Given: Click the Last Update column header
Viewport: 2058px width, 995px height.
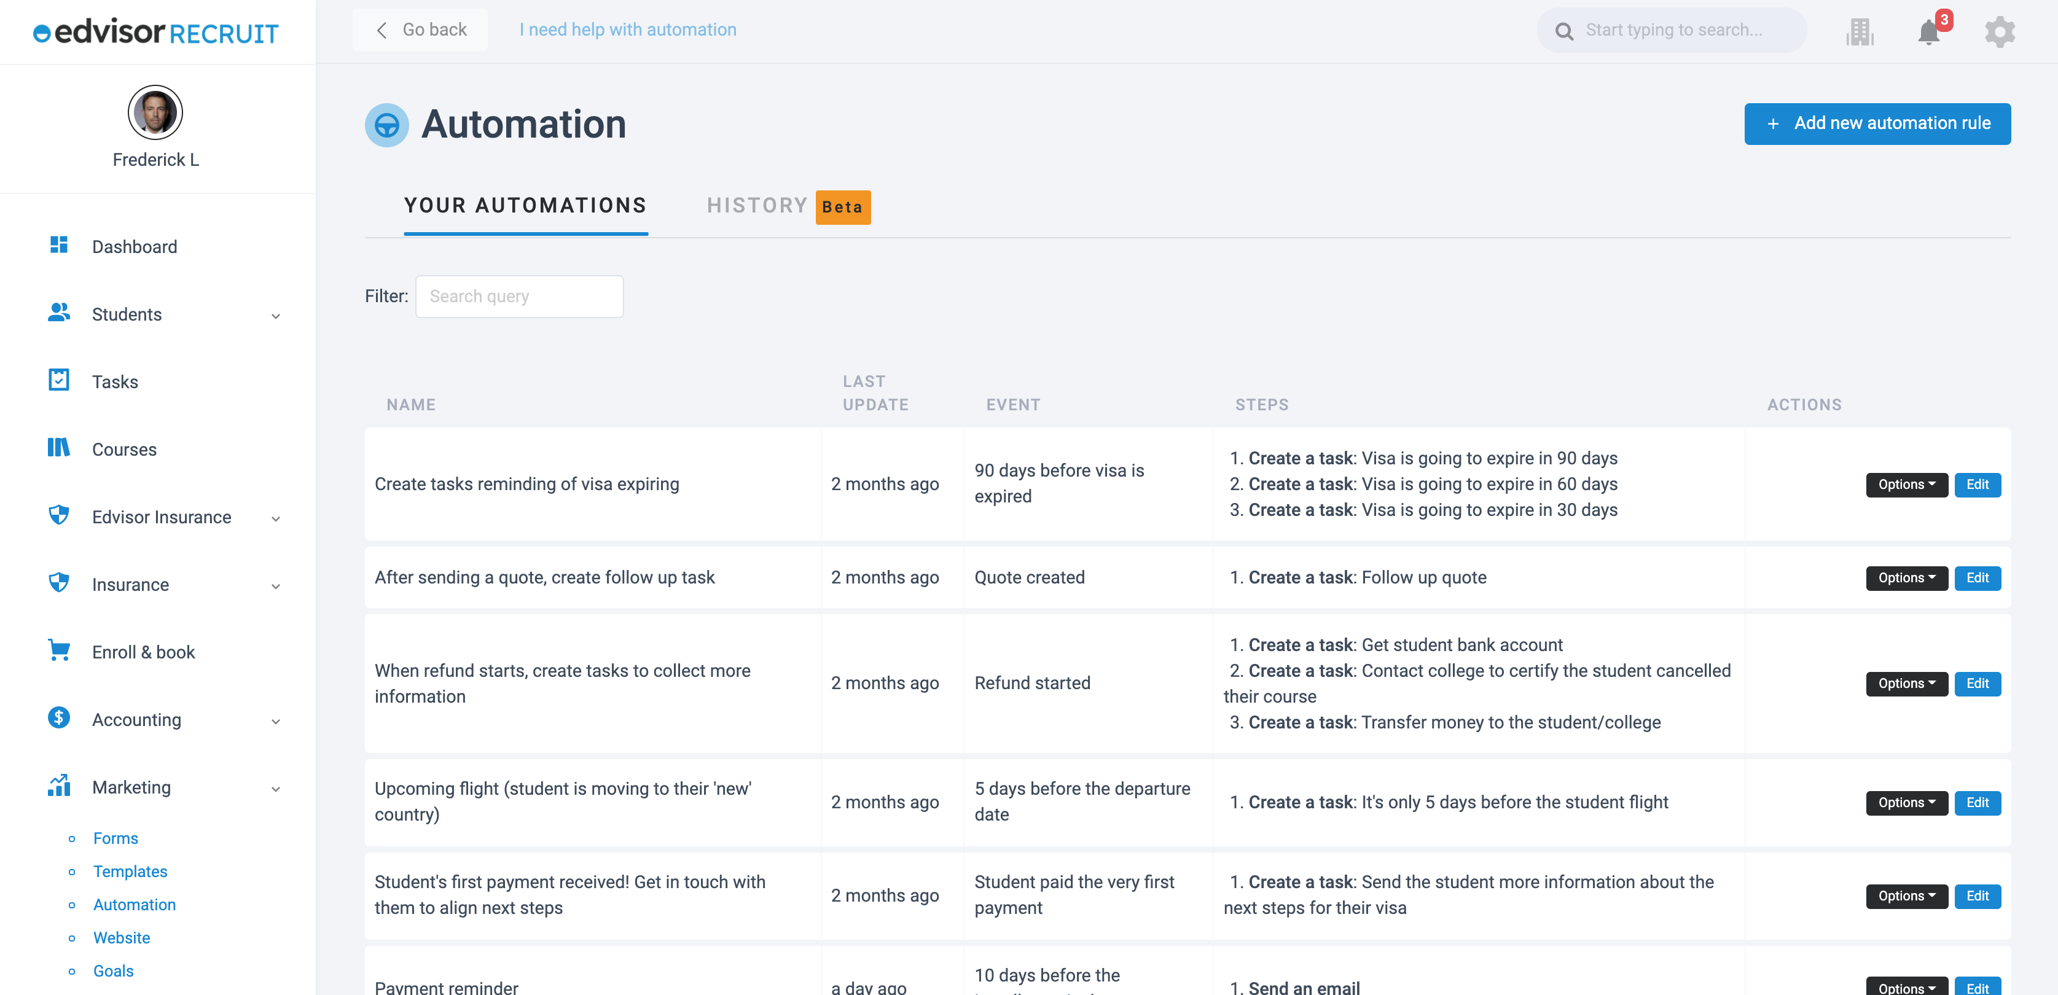Looking at the screenshot, I should click(x=875, y=393).
